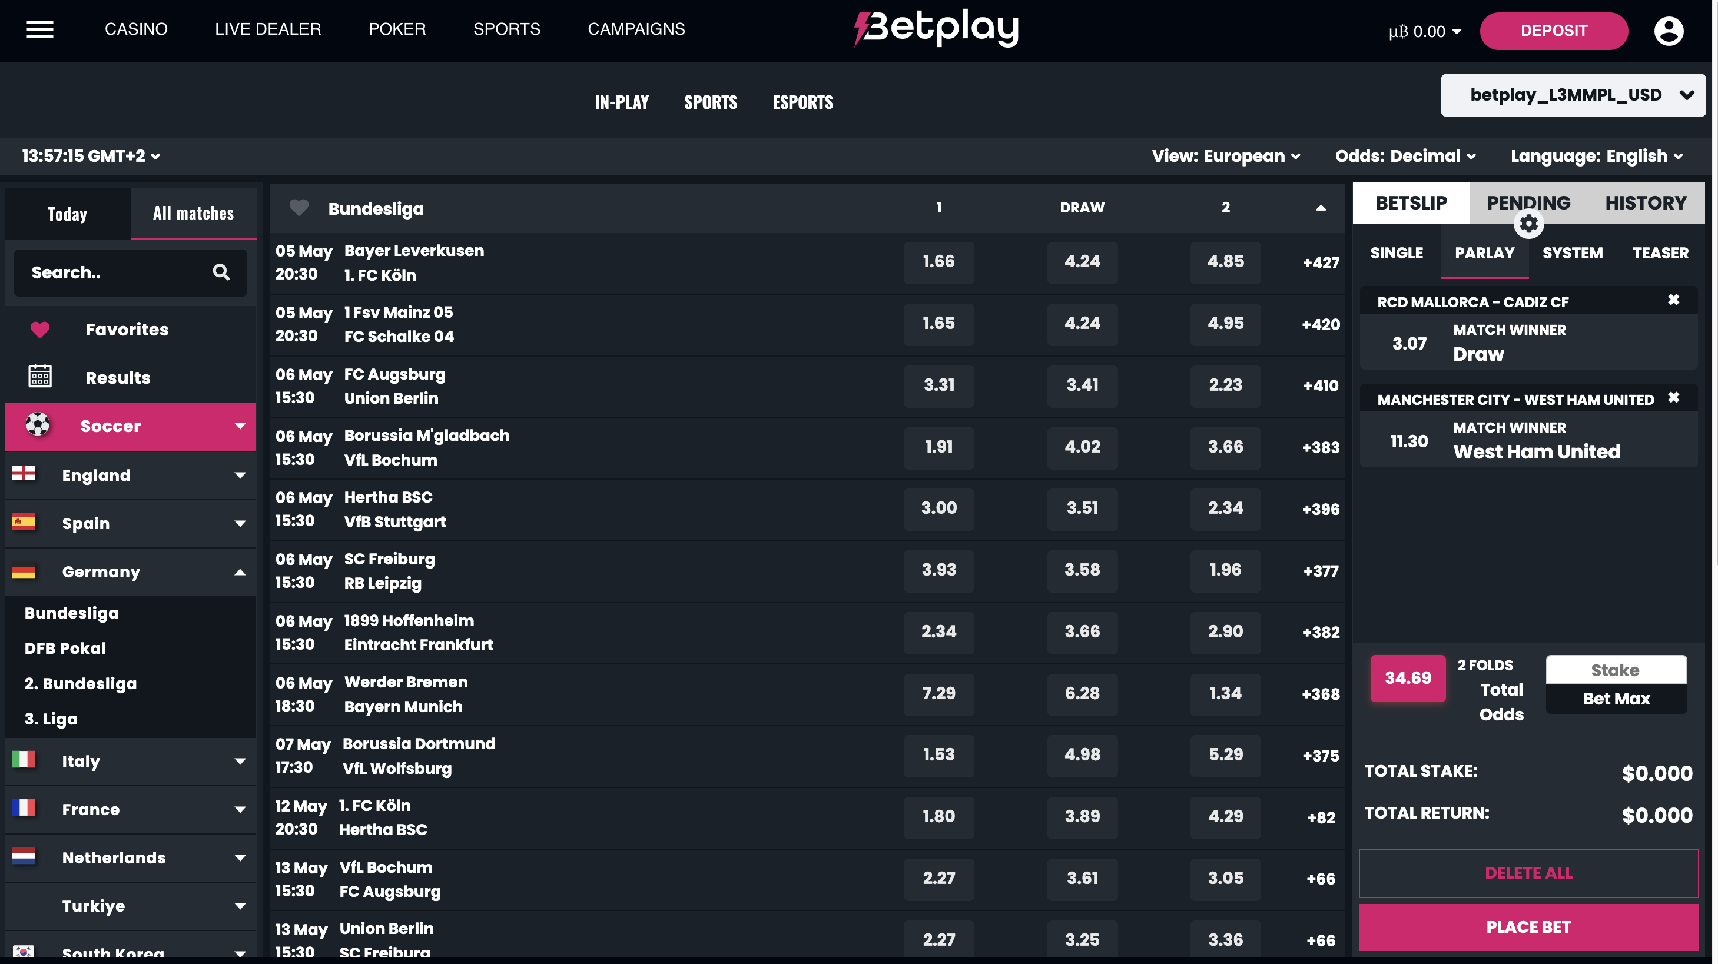
Task: Open the Language: English dropdown
Action: 1597,156
